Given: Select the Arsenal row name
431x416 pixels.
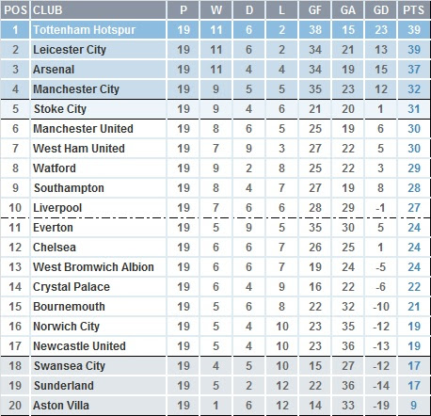Looking at the screenshot, I should pyautogui.click(x=54, y=70).
